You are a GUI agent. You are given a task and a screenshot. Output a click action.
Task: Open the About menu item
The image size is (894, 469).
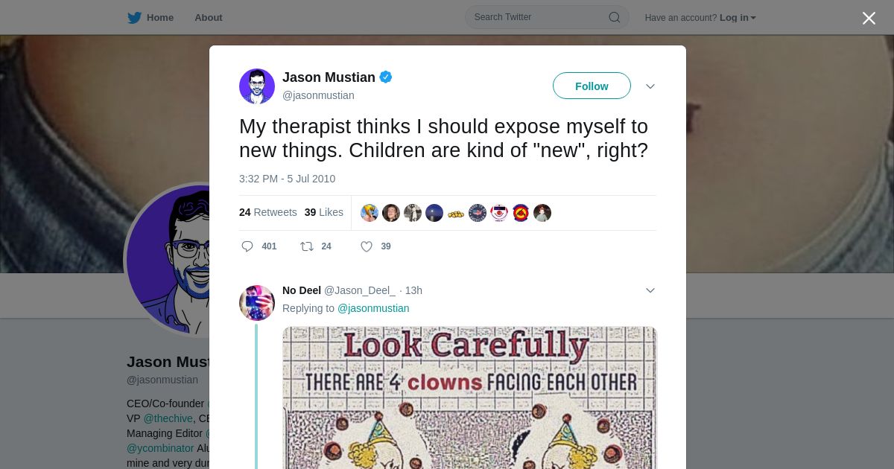(x=209, y=18)
